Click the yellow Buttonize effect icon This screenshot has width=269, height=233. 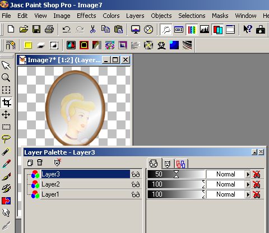[x=28, y=45]
